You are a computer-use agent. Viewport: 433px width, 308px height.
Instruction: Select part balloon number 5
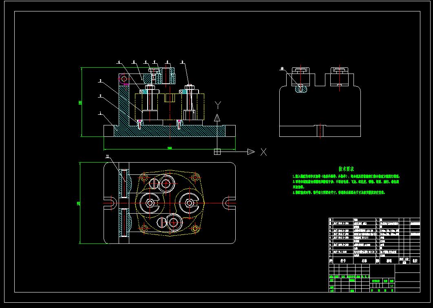coord(134,62)
